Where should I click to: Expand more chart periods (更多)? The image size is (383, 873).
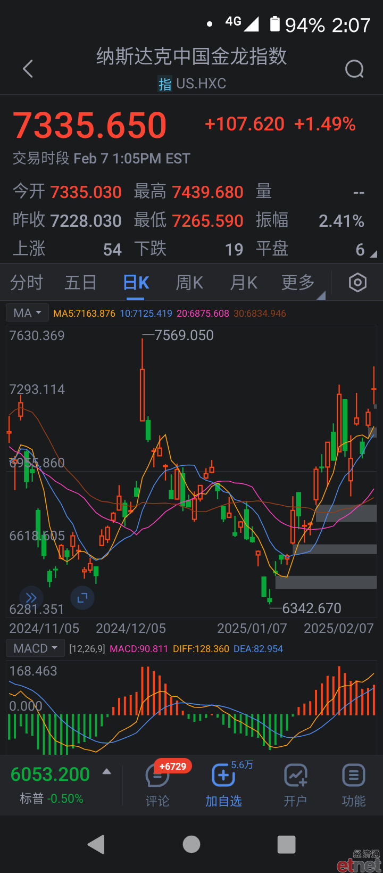pyautogui.click(x=298, y=283)
